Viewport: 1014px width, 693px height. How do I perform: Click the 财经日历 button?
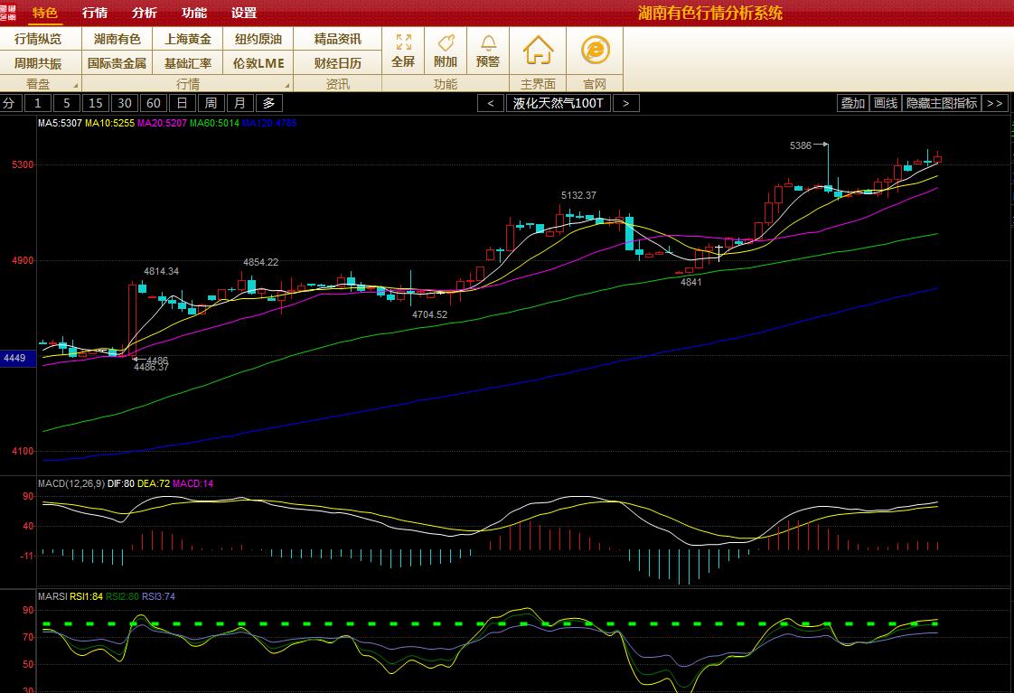pyautogui.click(x=337, y=63)
